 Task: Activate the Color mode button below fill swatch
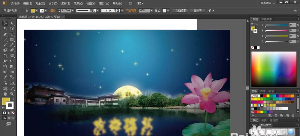pos(4,113)
